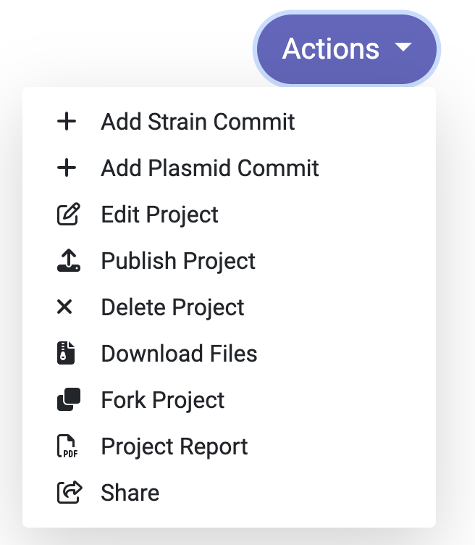This screenshot has height=545, width=475.
Task: Click the plus icon beside Add Plasmid Commit
Action: (67, 168)
